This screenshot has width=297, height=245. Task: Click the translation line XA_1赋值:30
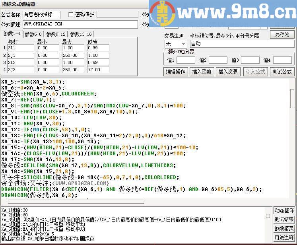[15, 210]
